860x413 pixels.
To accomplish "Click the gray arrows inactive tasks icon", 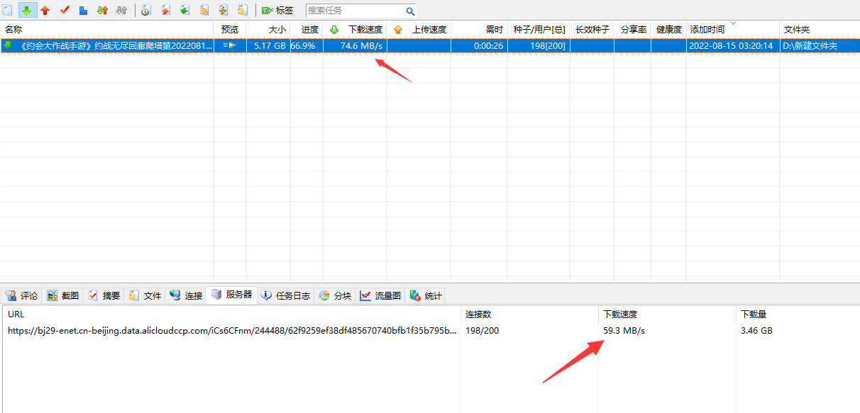I will (x=121, y=11).
